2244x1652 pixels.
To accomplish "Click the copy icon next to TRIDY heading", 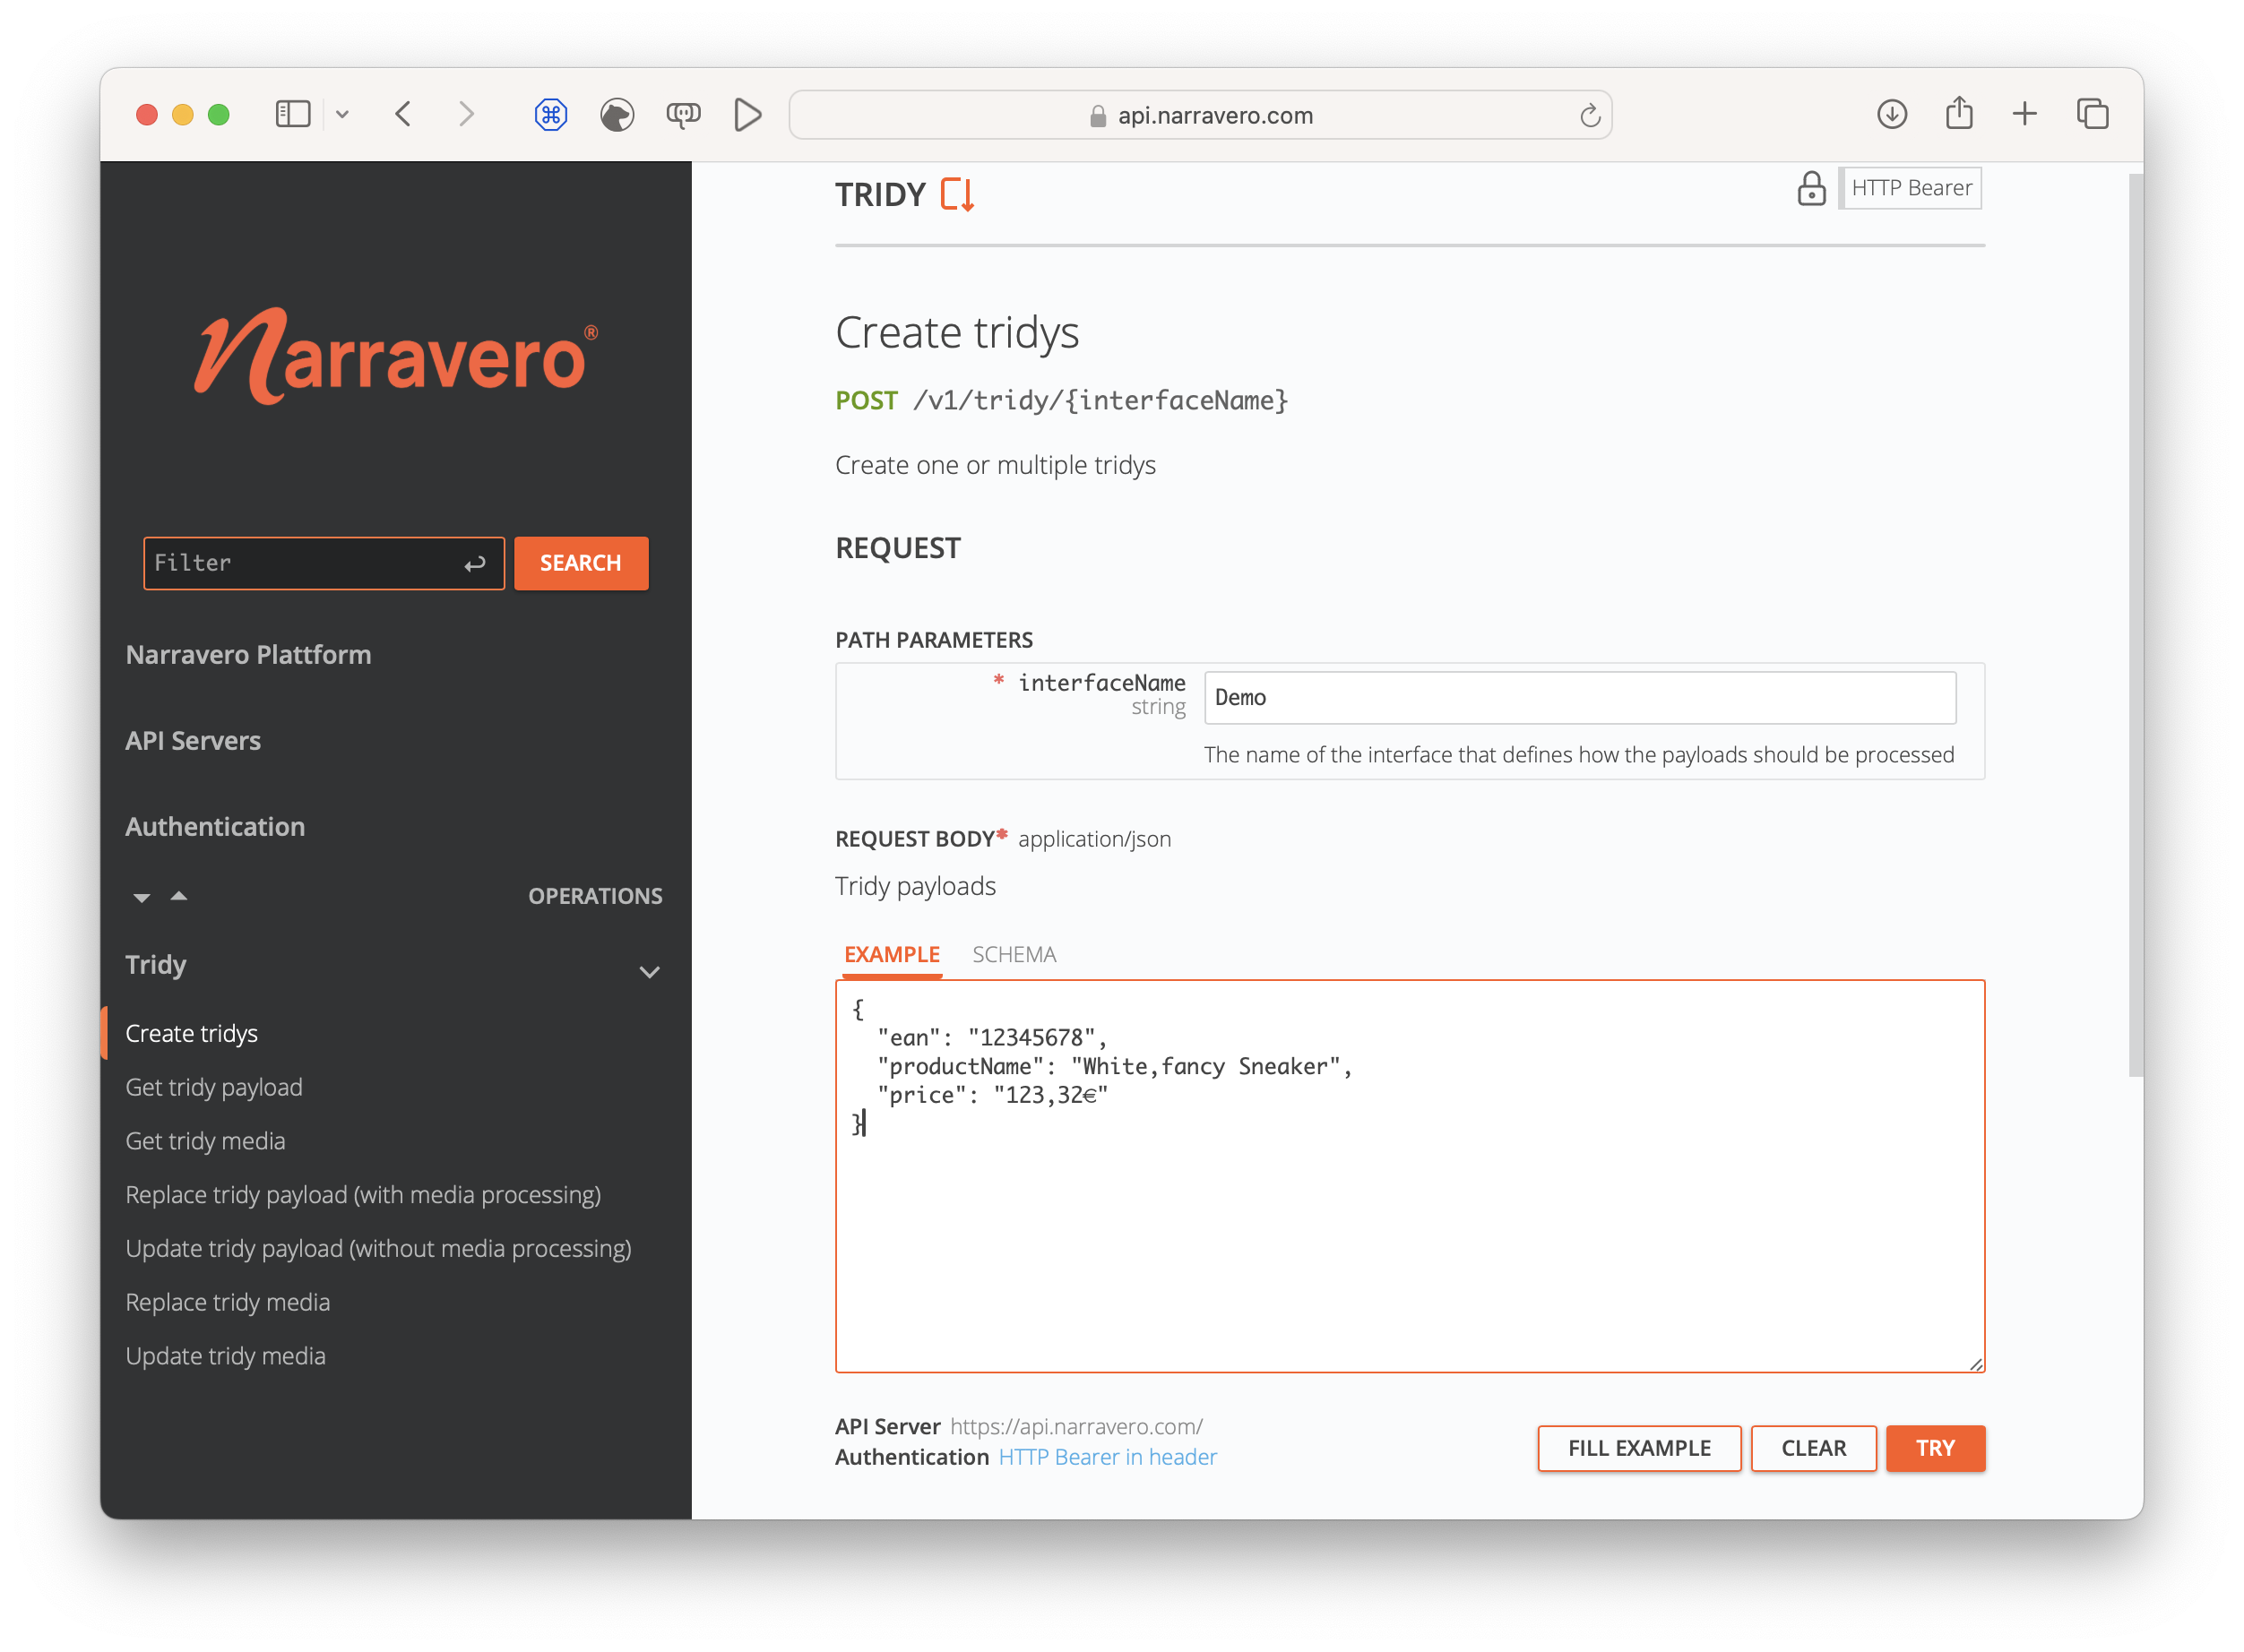I will pos(956,194).
